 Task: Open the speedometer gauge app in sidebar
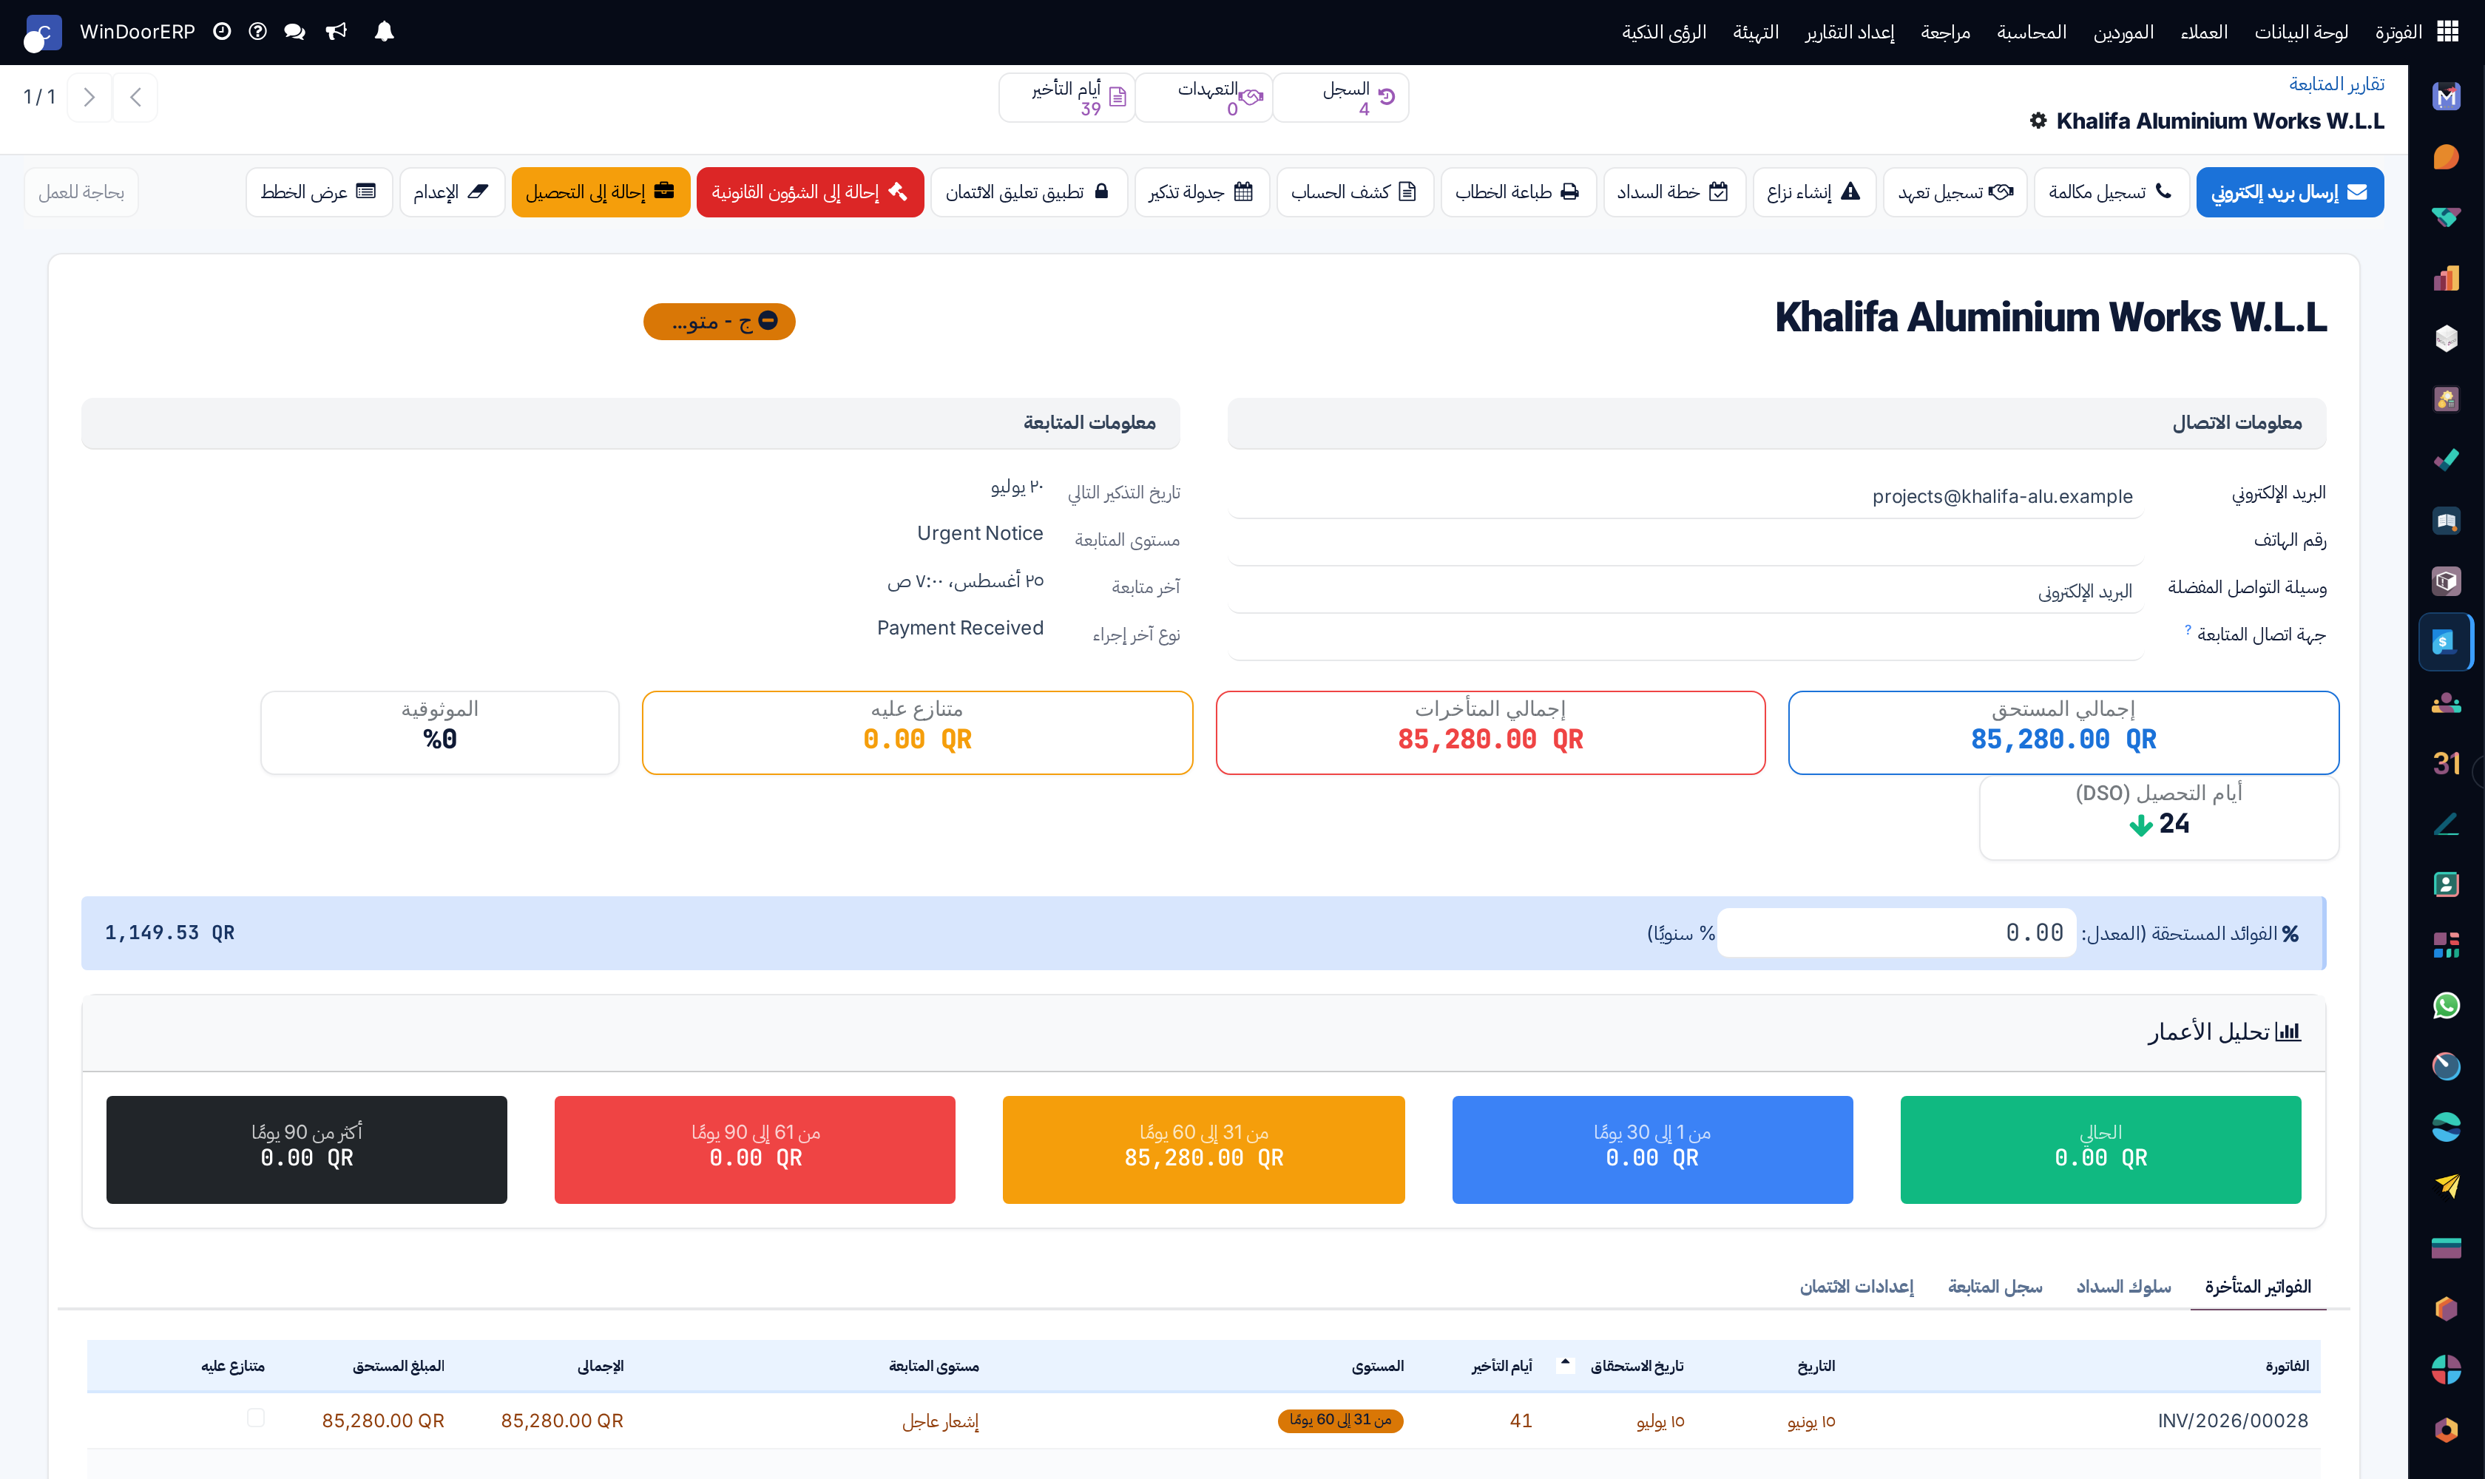pyautogui.click(x=2446, y=1066)
